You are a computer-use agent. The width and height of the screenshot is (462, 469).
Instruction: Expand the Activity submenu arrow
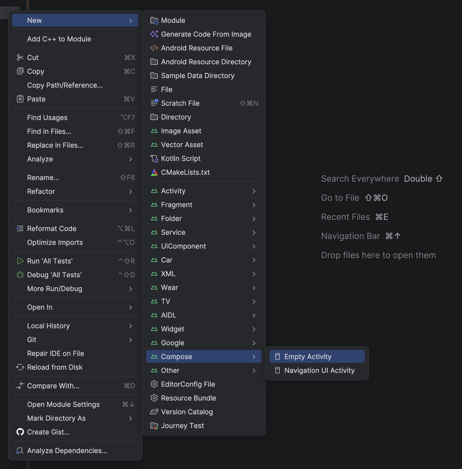(254, 191)
